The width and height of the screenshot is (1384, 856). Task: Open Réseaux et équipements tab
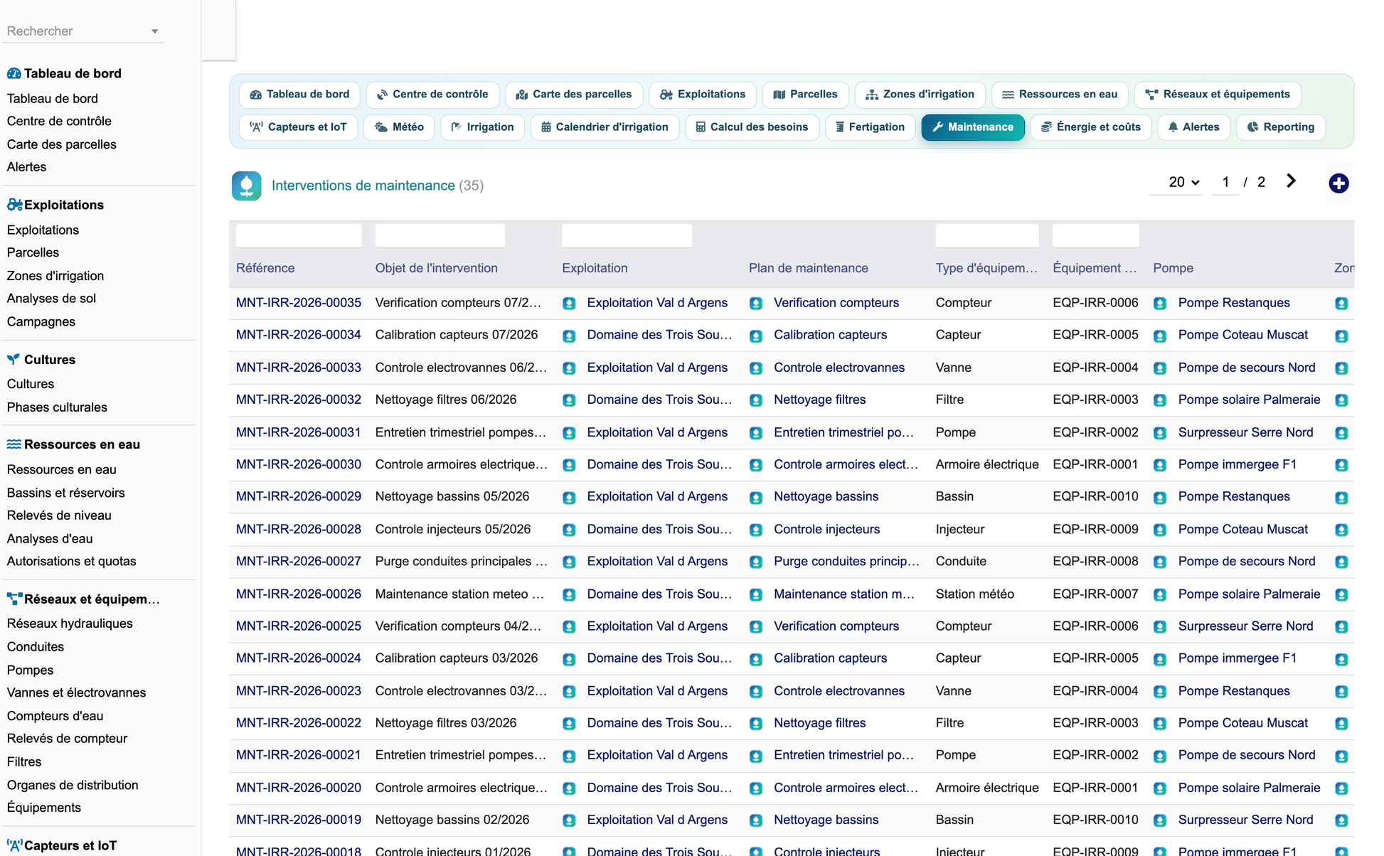pyautogui.click(x=1218, y=95)
